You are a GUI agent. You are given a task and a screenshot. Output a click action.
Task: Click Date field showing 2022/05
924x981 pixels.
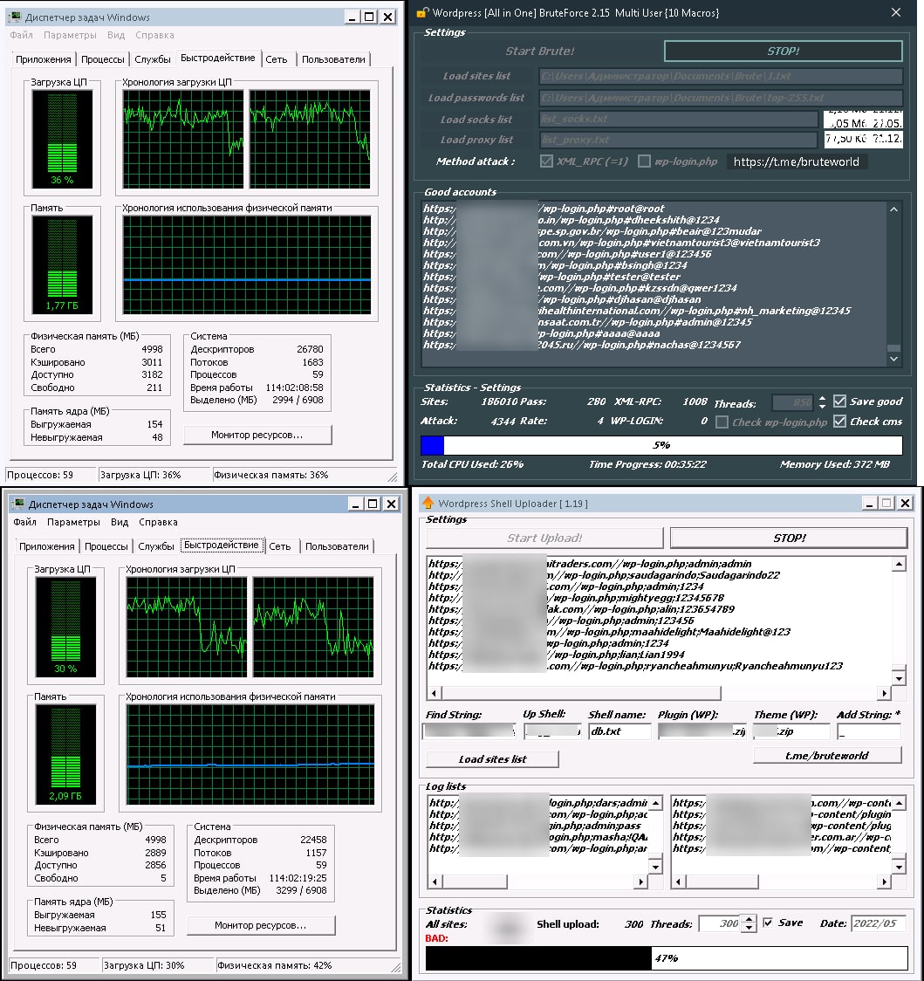coord(878,923)
